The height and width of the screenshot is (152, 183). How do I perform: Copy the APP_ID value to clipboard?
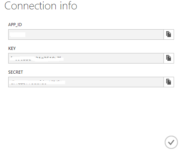169,34
